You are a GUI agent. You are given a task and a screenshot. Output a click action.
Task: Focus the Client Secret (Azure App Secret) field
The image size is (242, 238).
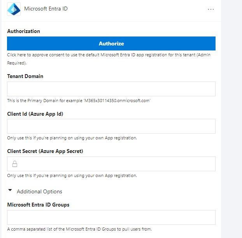(x=111, y=164)
